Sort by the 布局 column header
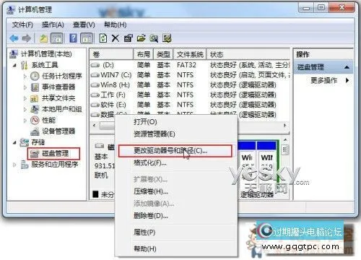Screen dimensions: 361x260 tap(143, 54)
